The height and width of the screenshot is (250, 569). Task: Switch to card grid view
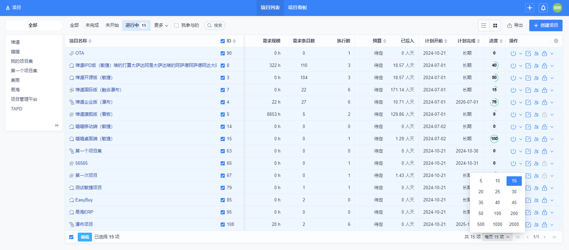coord(495,25)
